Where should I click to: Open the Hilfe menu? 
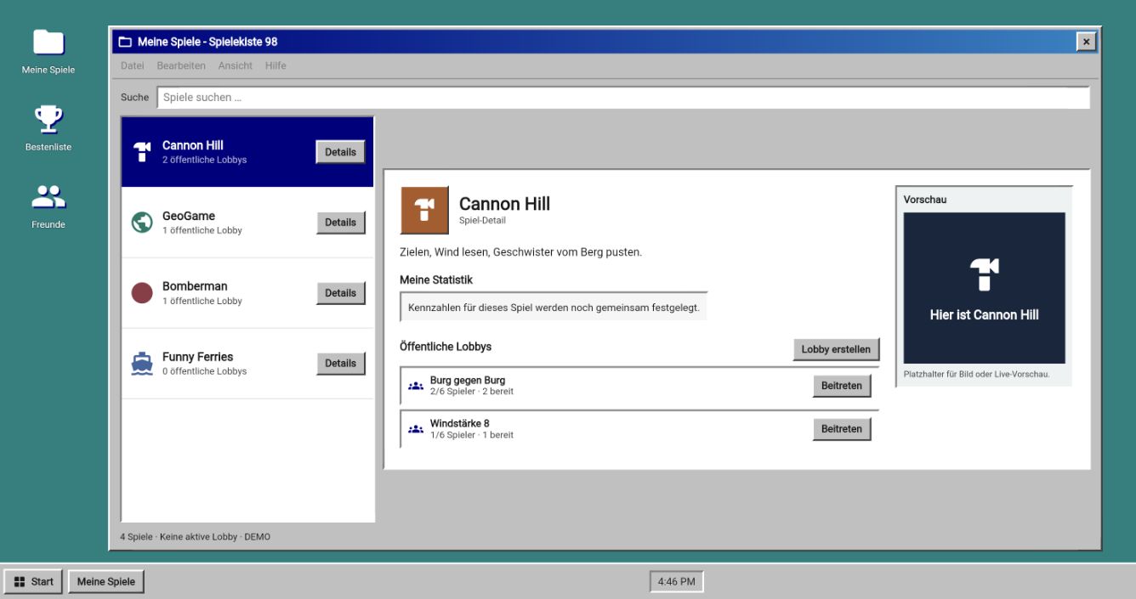pos(275,65)
